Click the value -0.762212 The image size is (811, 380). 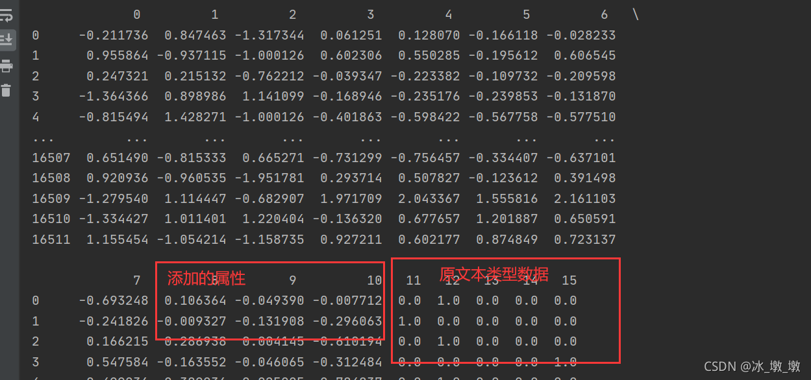point(269,76)
